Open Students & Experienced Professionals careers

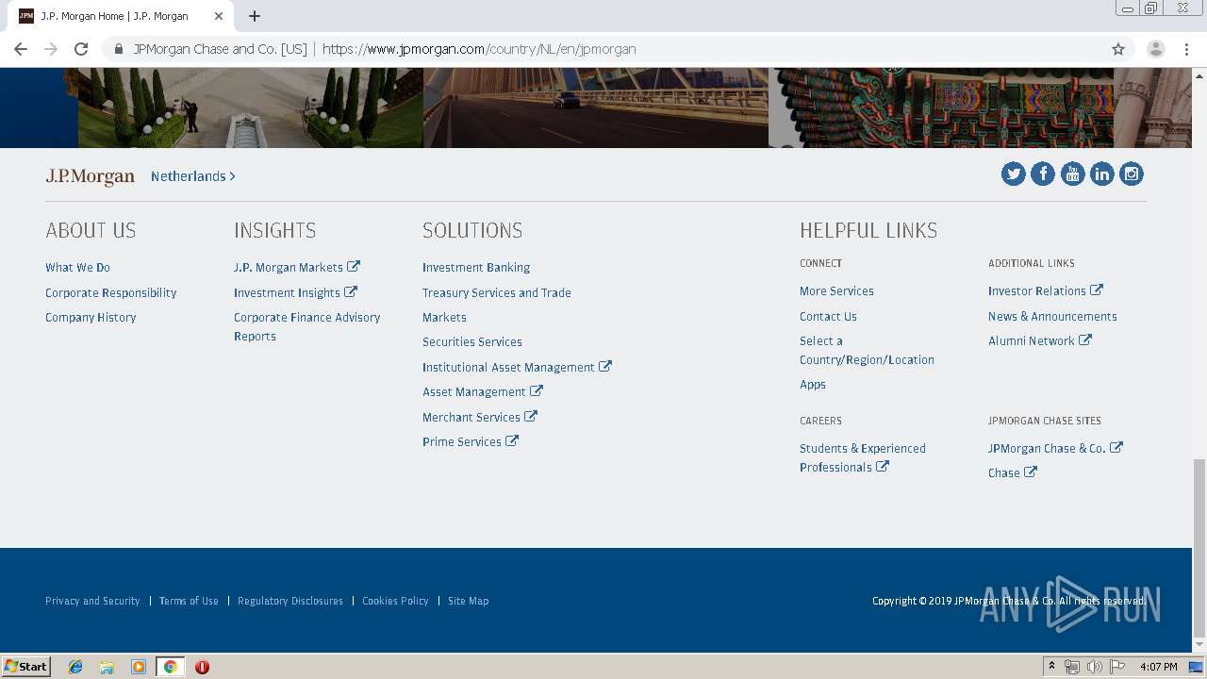pyautogui.click(x=863, y=458)
